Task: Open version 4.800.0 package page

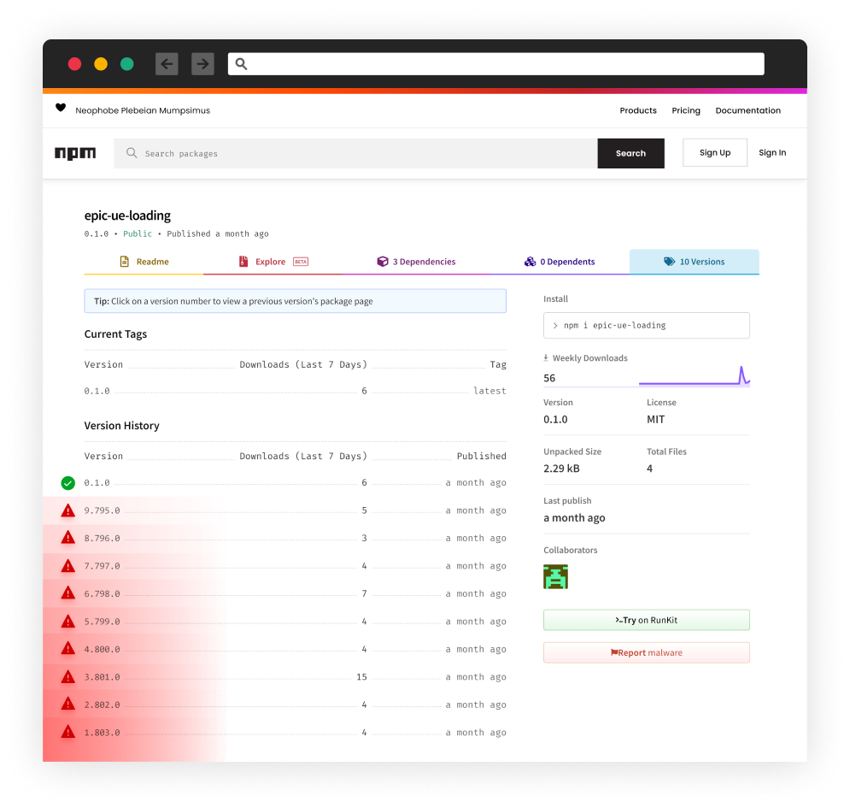Action: point(102,649)
